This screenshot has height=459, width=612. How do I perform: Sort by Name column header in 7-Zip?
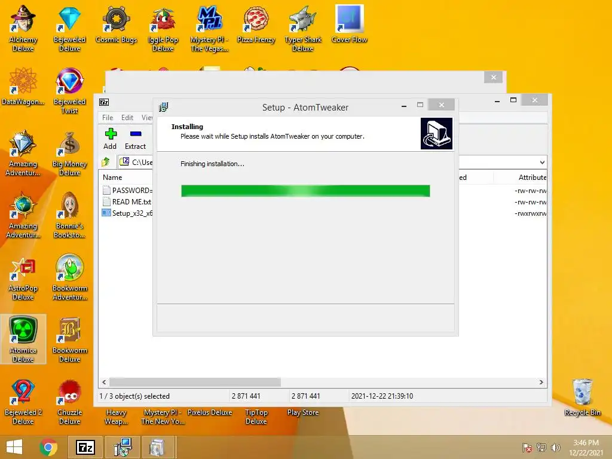112,177
